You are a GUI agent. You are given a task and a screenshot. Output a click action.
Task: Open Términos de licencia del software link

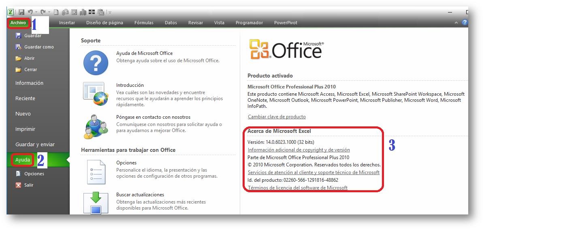click(x=298, y=188)
